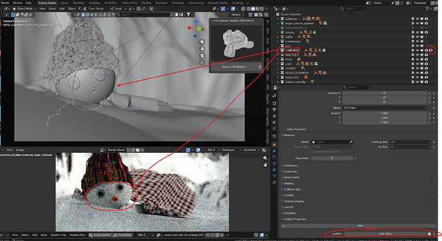Open the outliner filter funnel icon
Screen dimensions: 442x241
[x=428, y=9]
